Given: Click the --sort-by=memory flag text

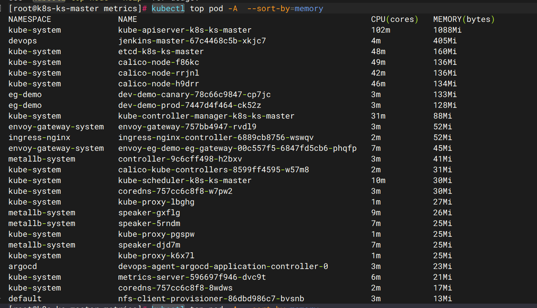Looking at the screenshot, I should (x=285, y=8).
